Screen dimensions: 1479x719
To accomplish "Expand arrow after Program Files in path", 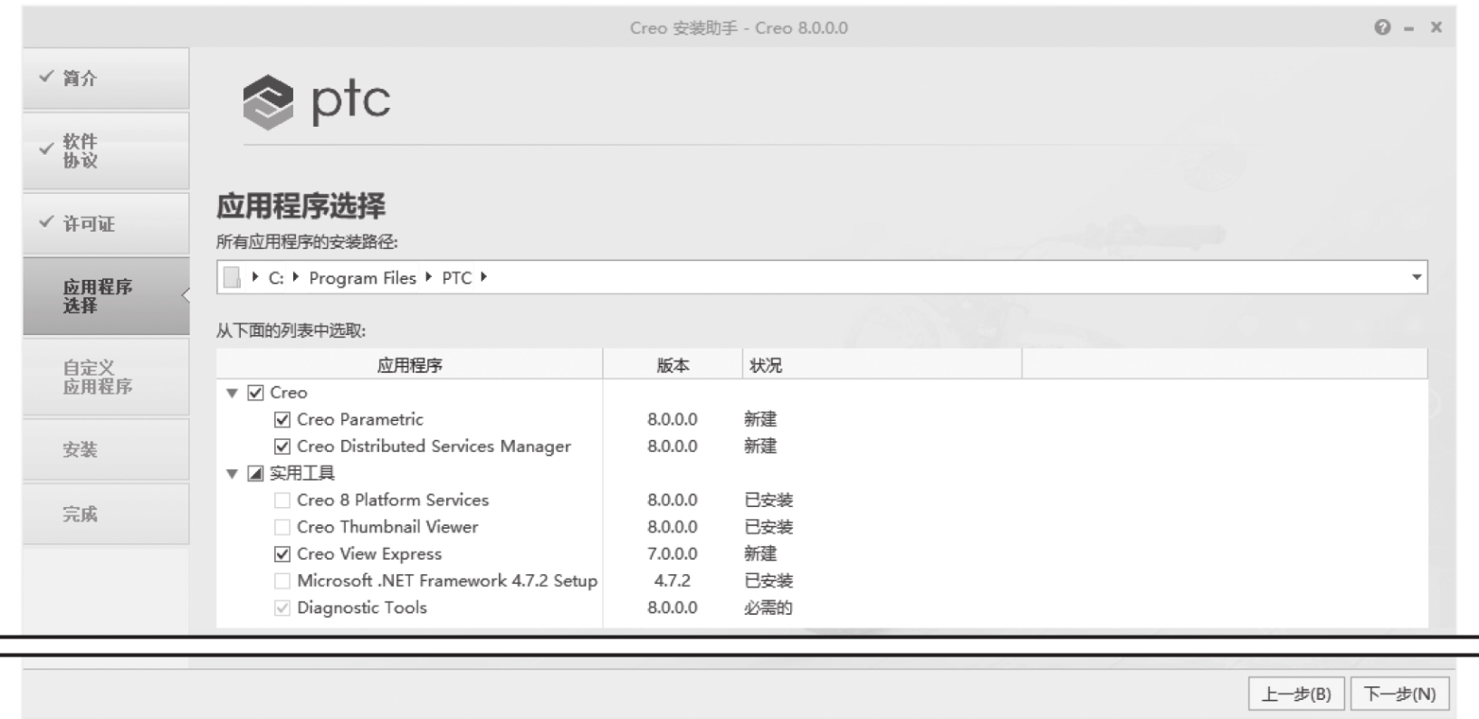I will [428, 277].
